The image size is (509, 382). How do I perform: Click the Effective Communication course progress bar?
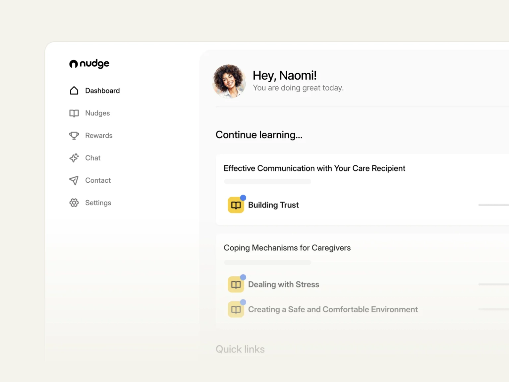tap(267, 182)
